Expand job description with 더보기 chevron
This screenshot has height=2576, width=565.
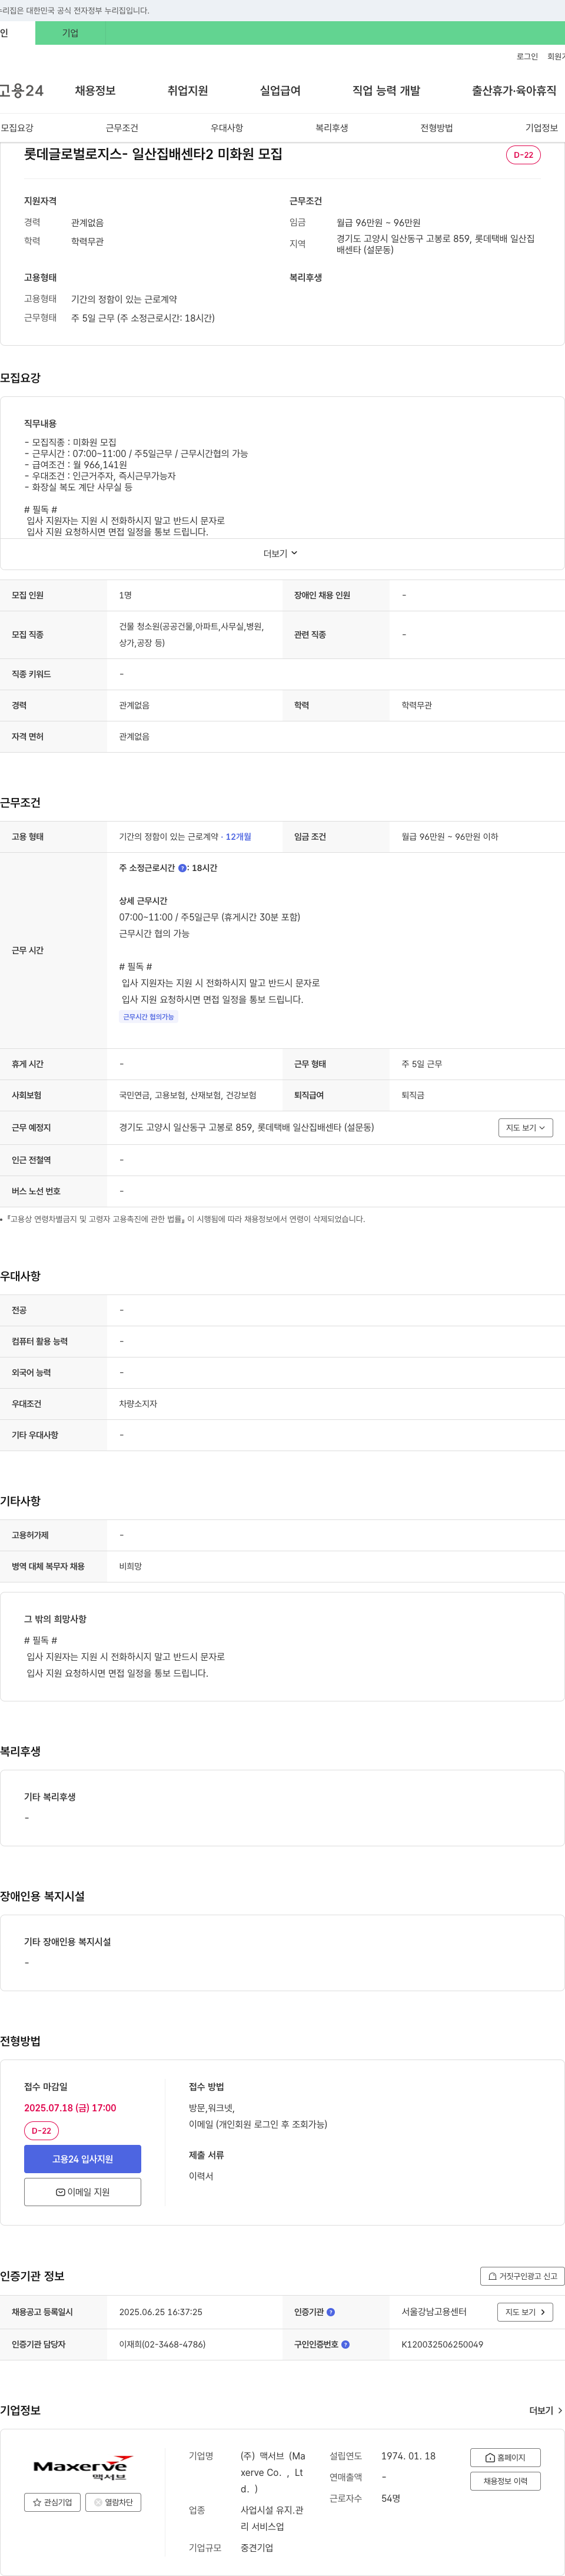point(281,553)
